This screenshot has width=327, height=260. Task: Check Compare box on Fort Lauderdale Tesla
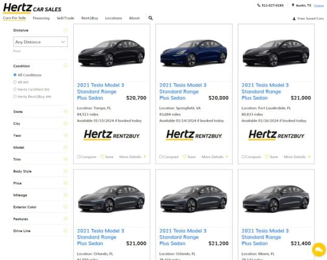click(243, 157)
